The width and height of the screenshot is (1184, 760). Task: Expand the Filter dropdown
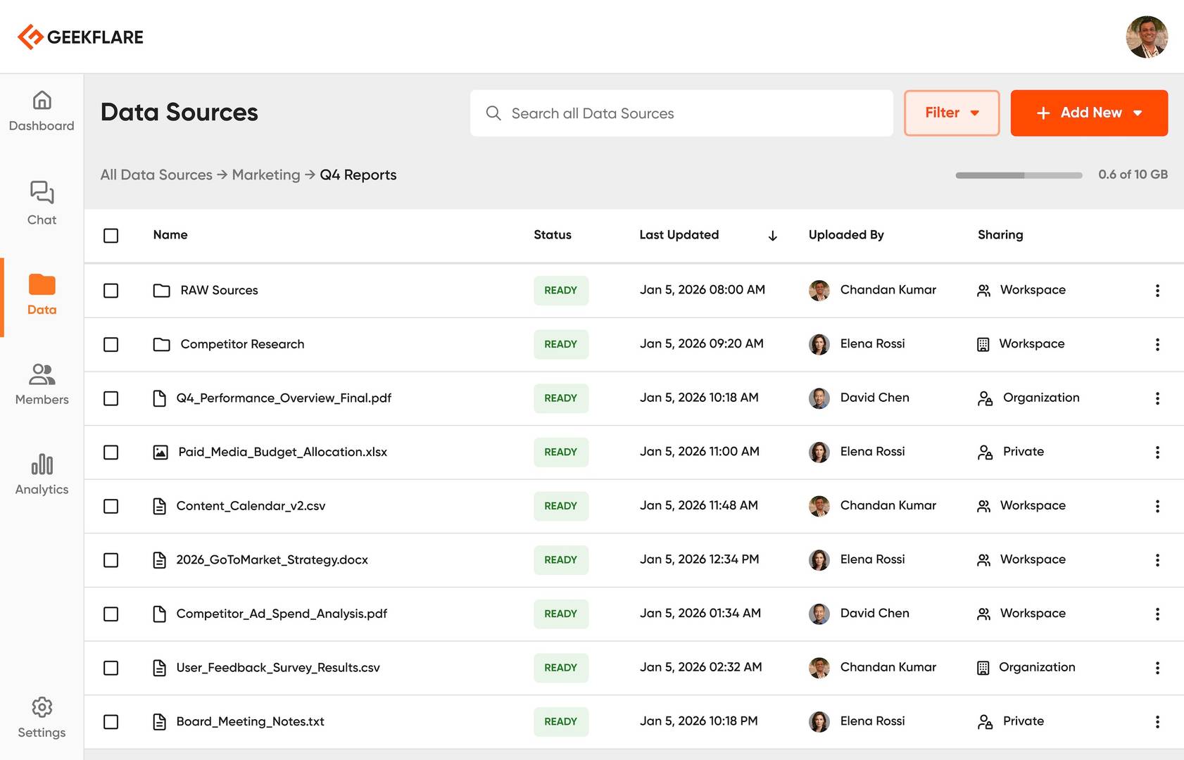(951, 113)
